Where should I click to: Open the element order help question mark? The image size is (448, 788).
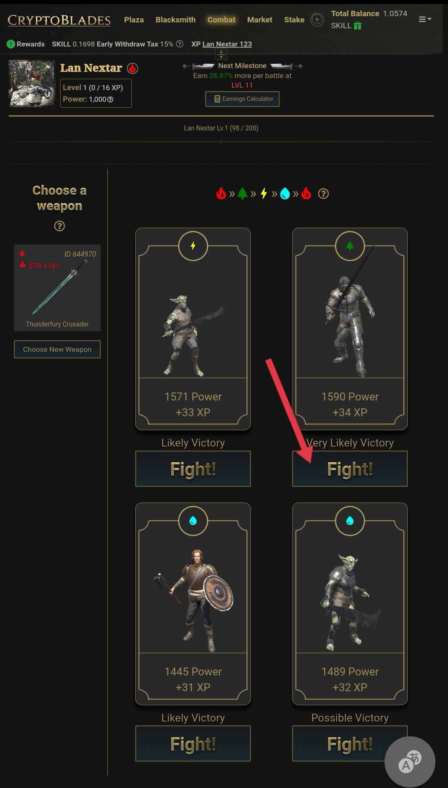pos(323,194)
